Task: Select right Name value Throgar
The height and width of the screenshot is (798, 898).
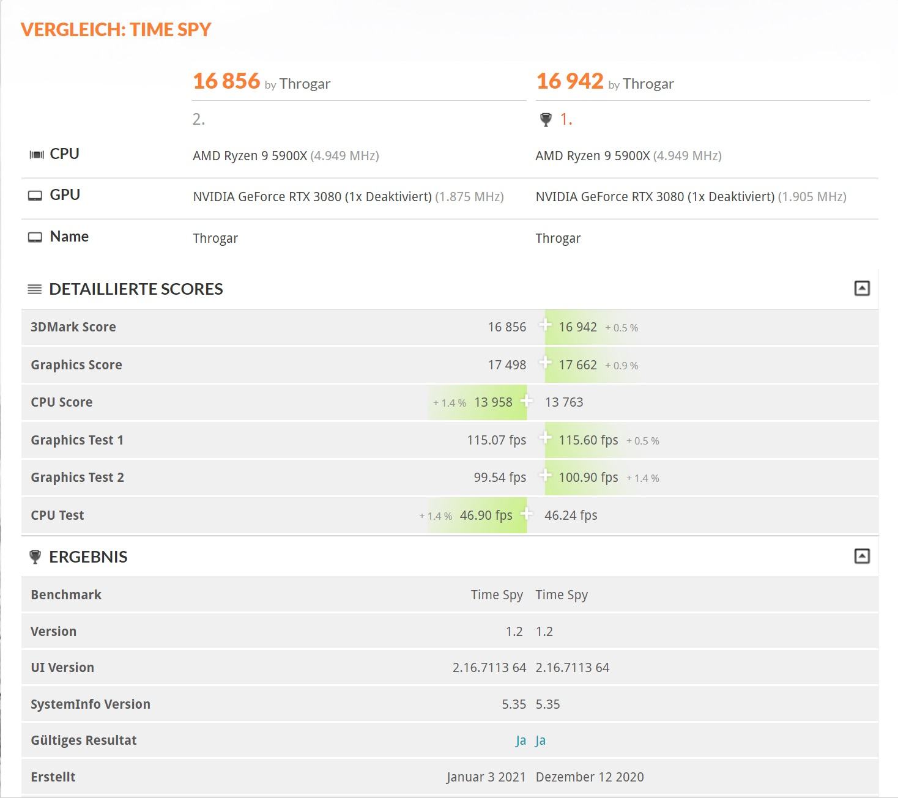Action: click(558, 238)
